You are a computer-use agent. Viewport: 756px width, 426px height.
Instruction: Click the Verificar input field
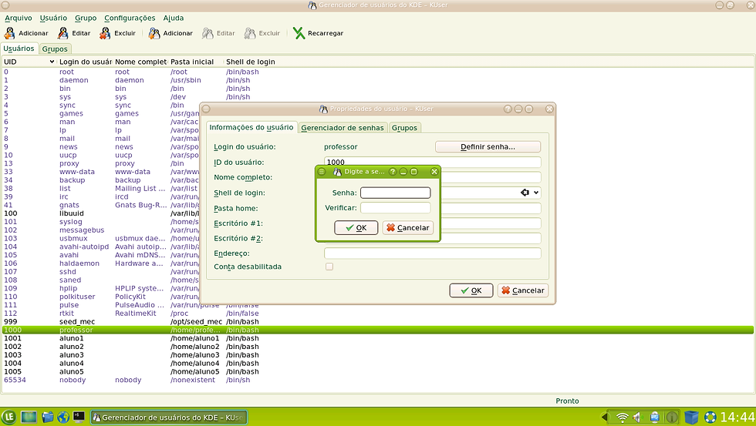[395, 207]
